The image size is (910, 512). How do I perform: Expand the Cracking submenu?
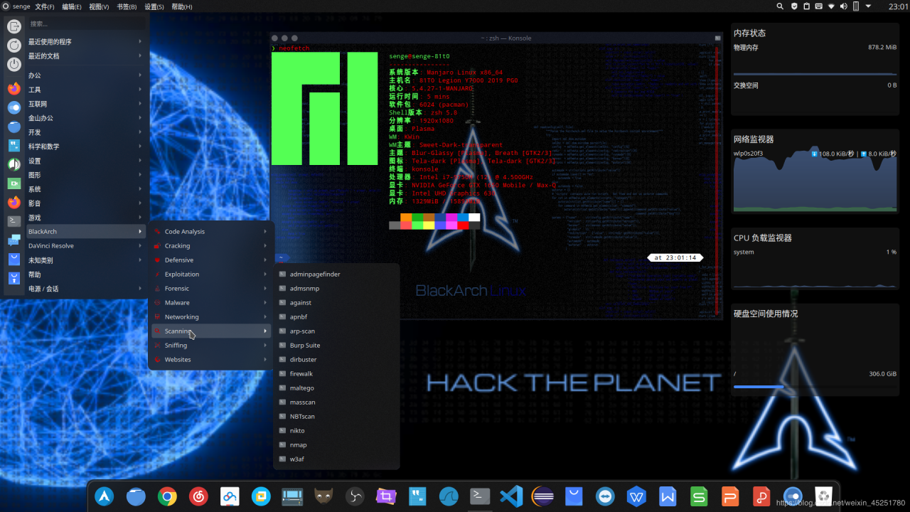(x=211, y=246)
